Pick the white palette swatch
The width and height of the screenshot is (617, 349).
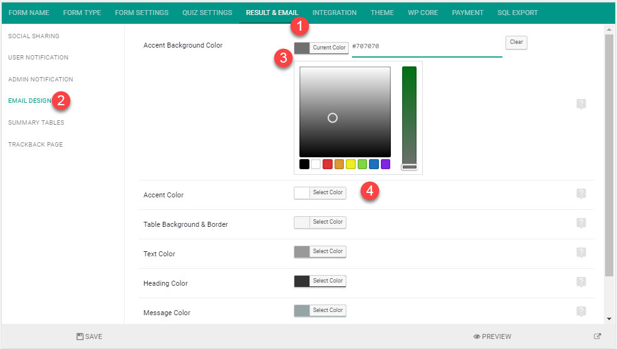click(x=316, y=164)
